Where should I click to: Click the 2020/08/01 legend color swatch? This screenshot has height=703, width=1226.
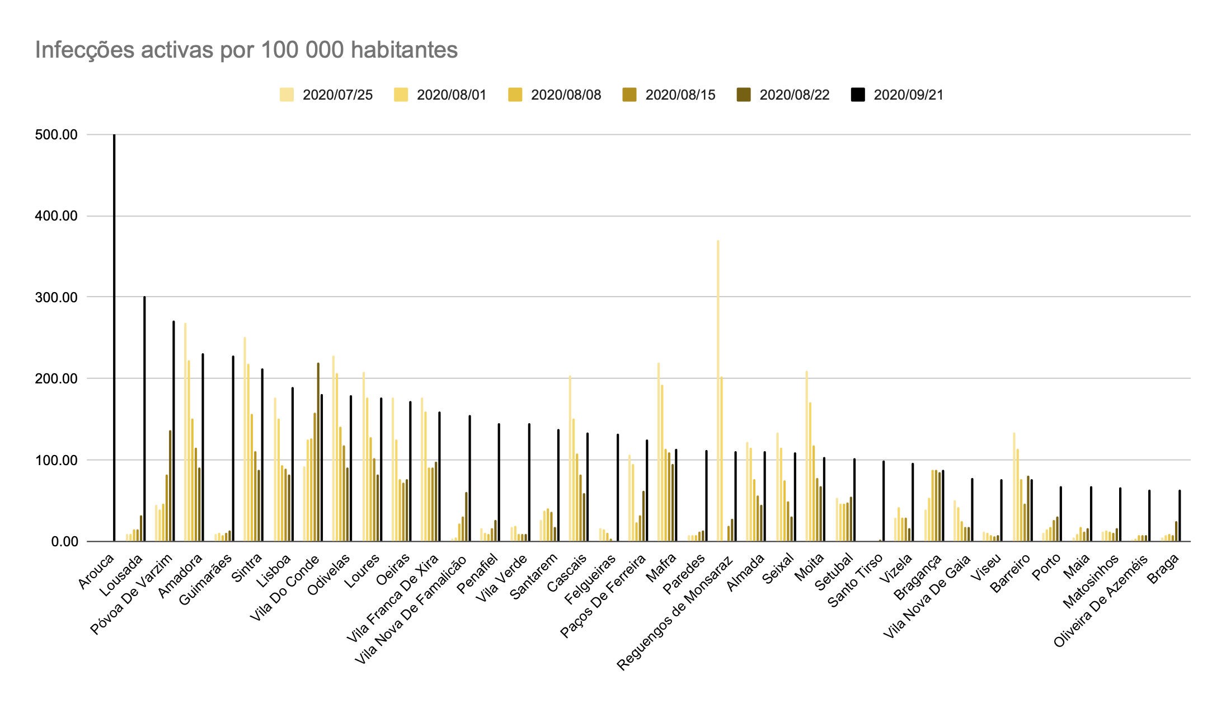coord(401,95)
